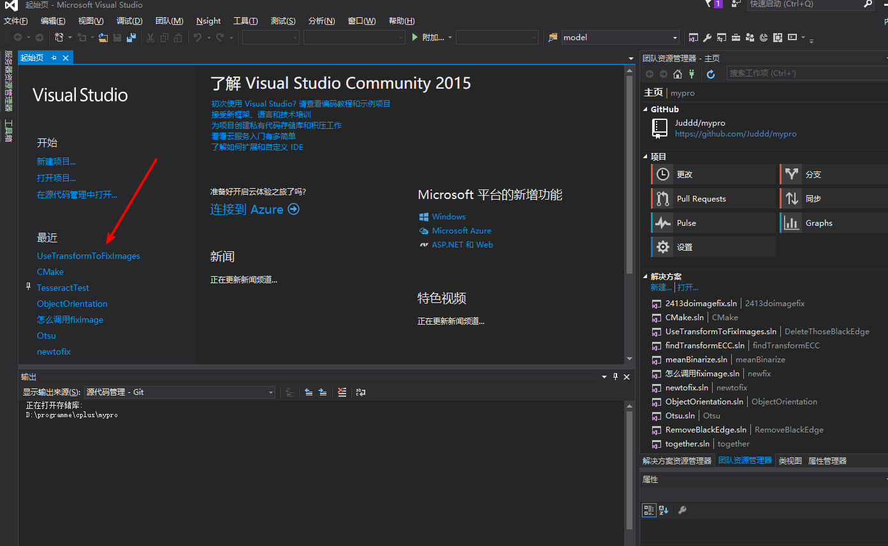The height and width of the screenshot is (546, 888).
Task: Open the 文件(F) menu
Action: tap(16, 21)
